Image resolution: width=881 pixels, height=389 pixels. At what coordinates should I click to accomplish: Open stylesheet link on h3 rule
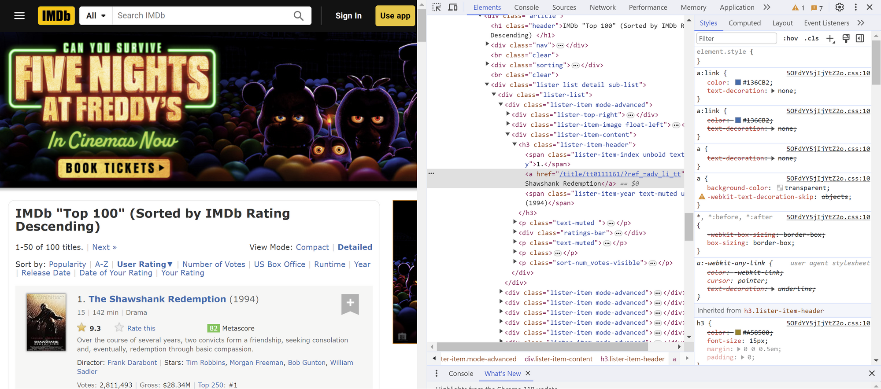[828, 323]
